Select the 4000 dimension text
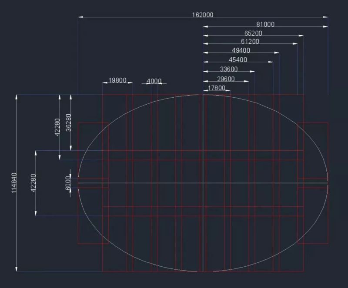 [154, 81]
